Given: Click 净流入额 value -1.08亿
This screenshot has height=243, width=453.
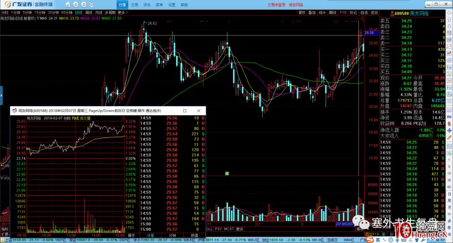Looking at the screenshot, I should pyautogui.click(x=426, y=130).
